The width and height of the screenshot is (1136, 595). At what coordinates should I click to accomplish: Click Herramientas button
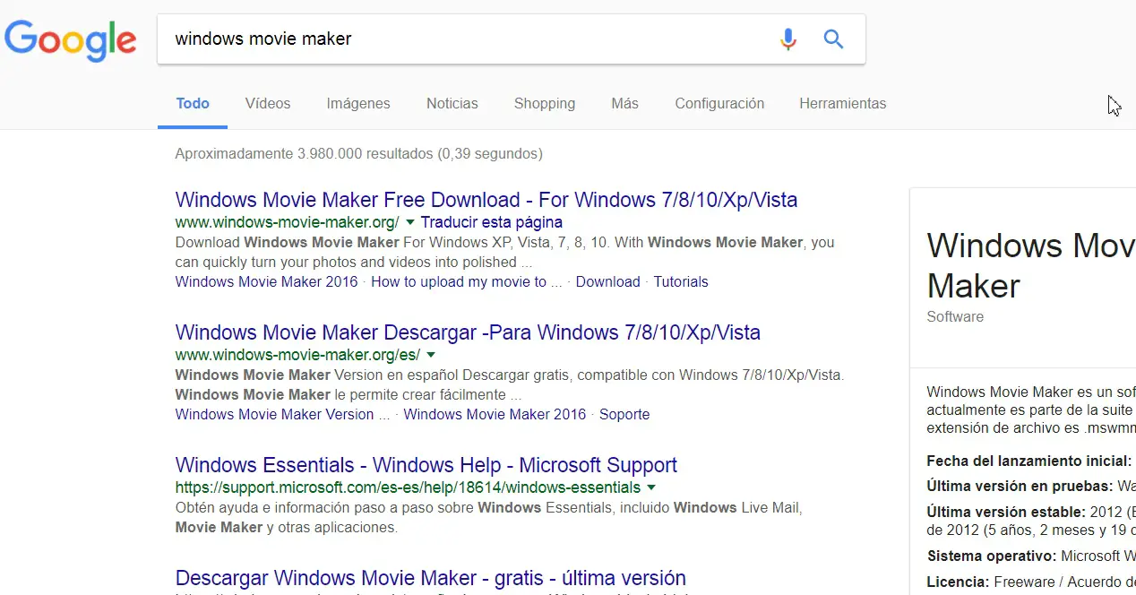point(842,103)
